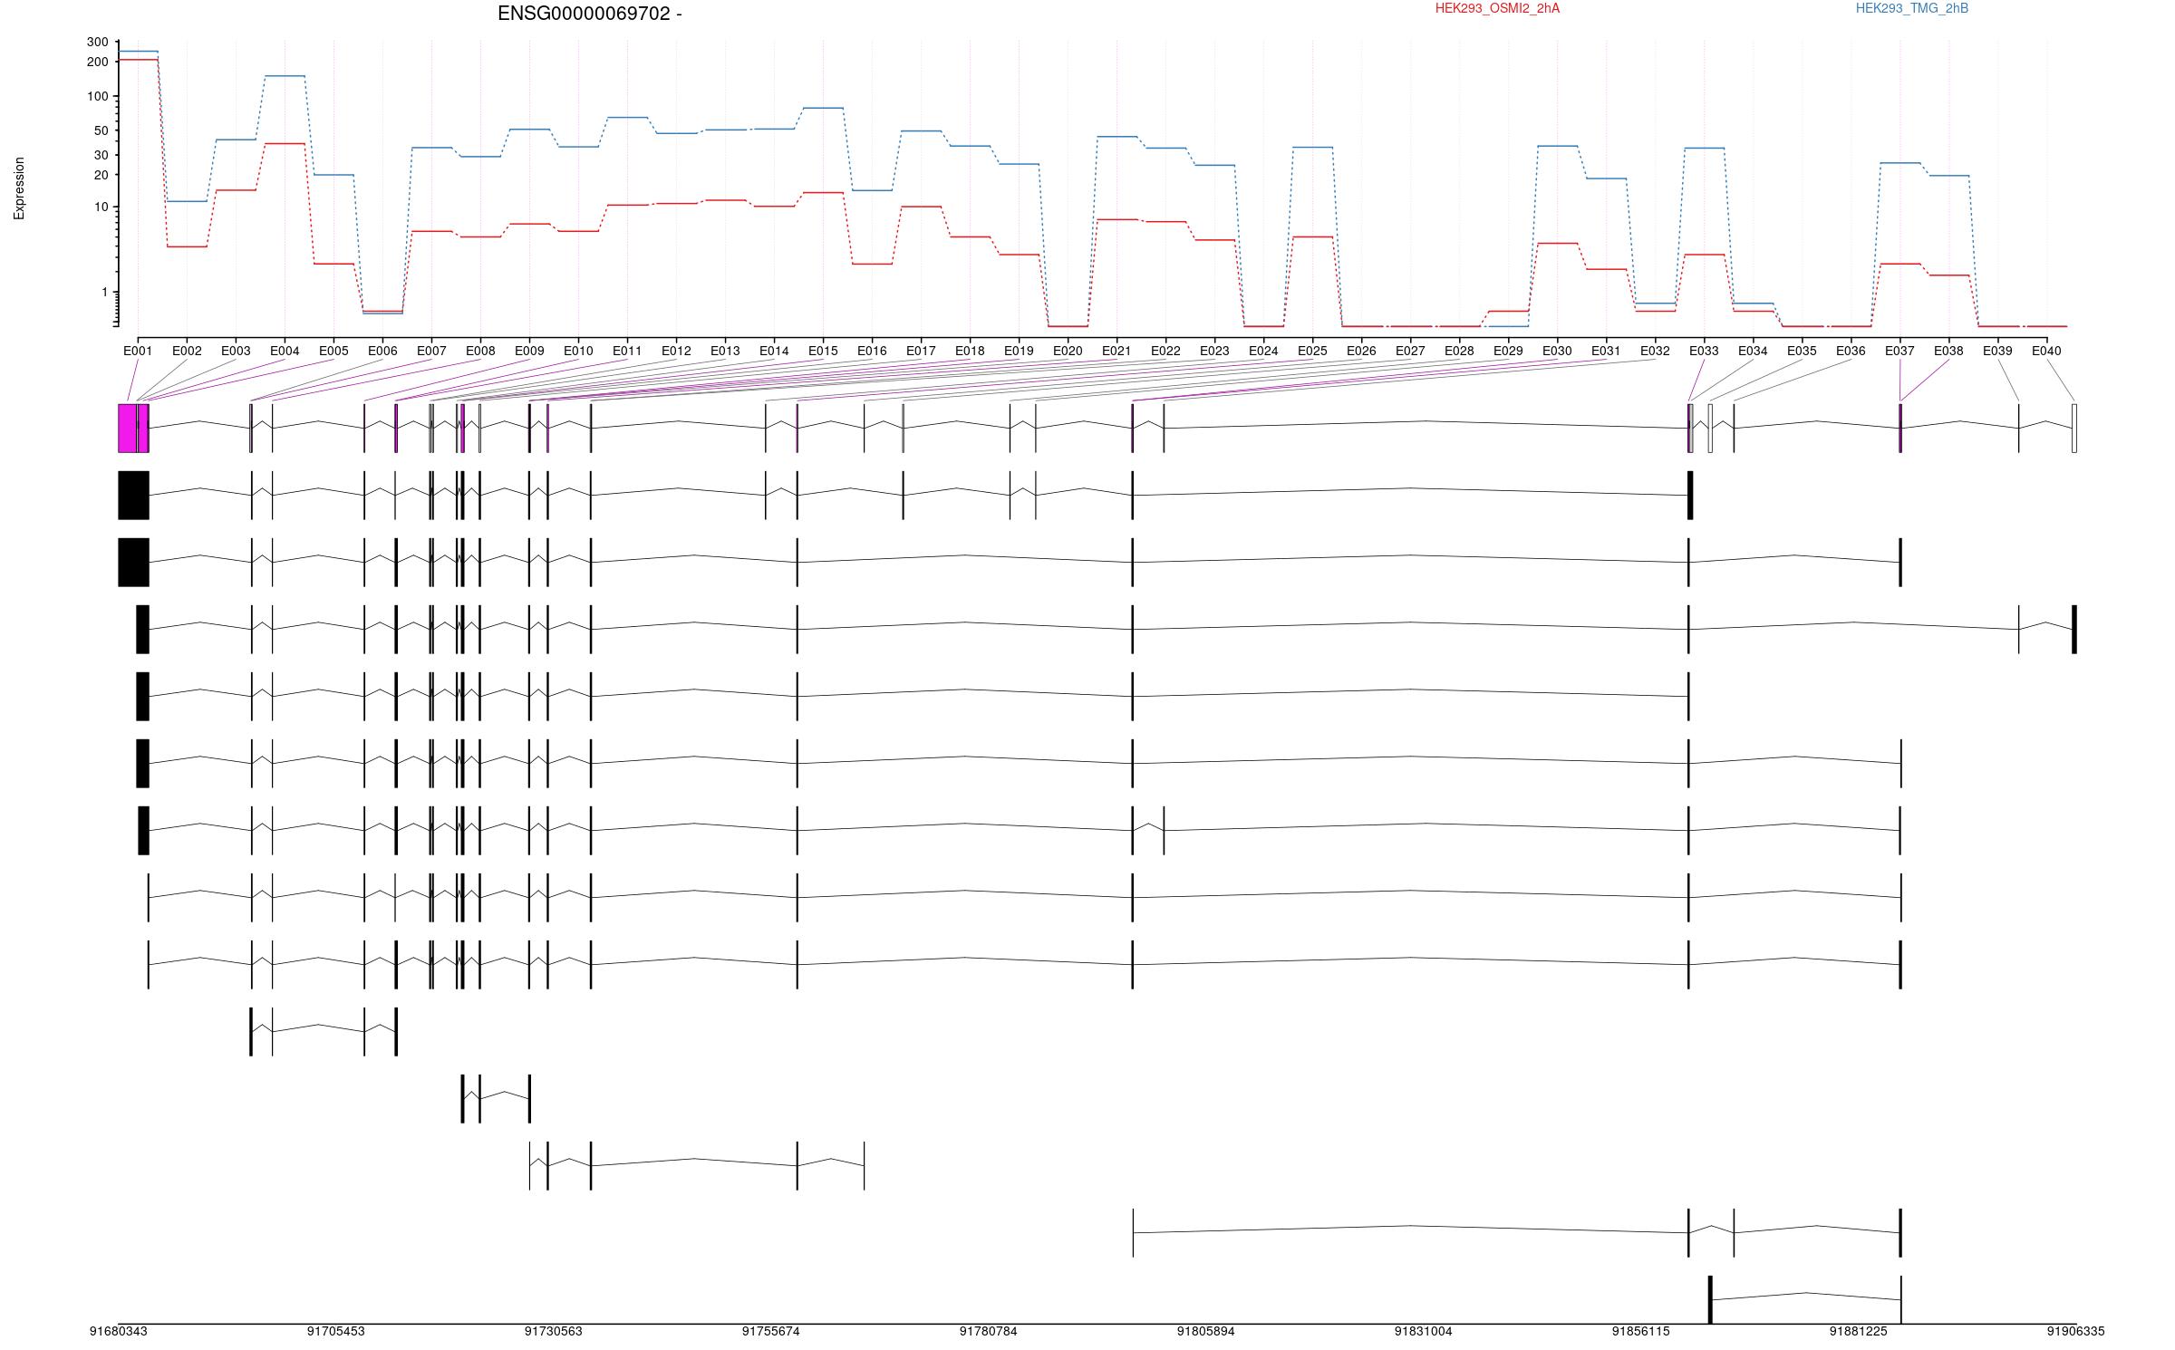Viewport: 2175px width, 1350px height.
Task: Click exon label E008
Action: [480, 351]
